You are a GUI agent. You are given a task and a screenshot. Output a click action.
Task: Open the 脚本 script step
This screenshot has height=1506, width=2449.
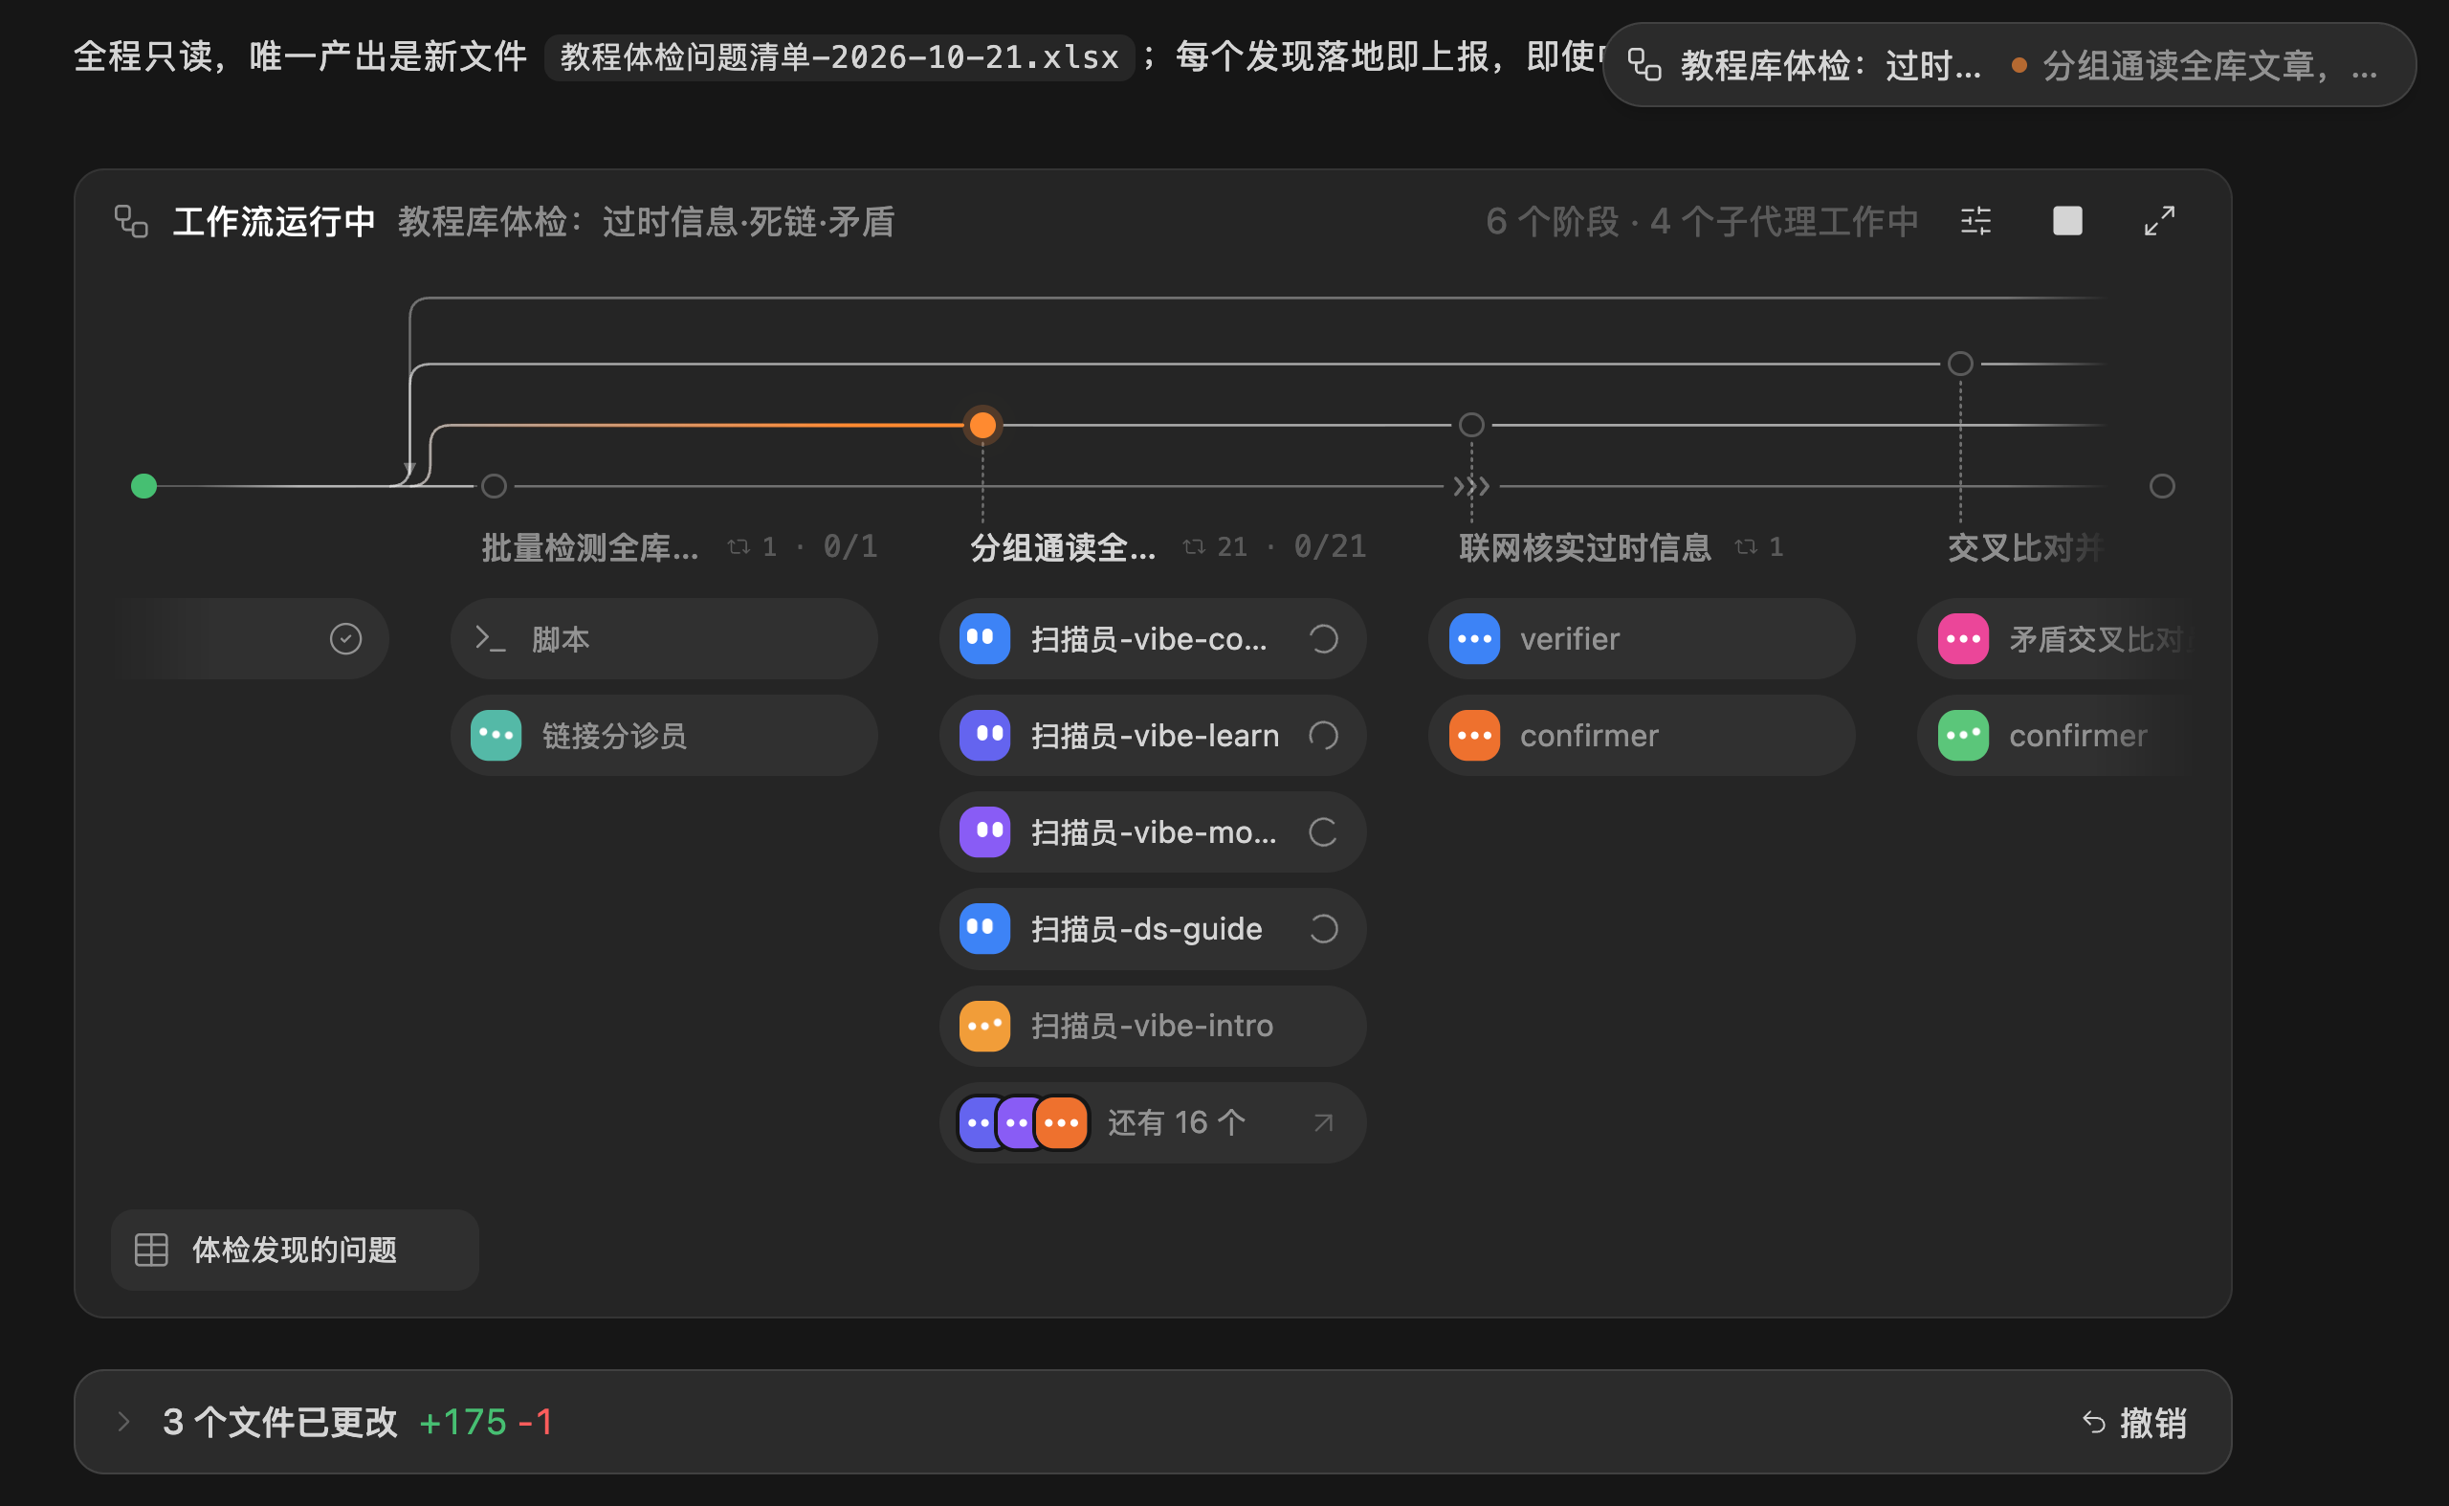(664, 638)
